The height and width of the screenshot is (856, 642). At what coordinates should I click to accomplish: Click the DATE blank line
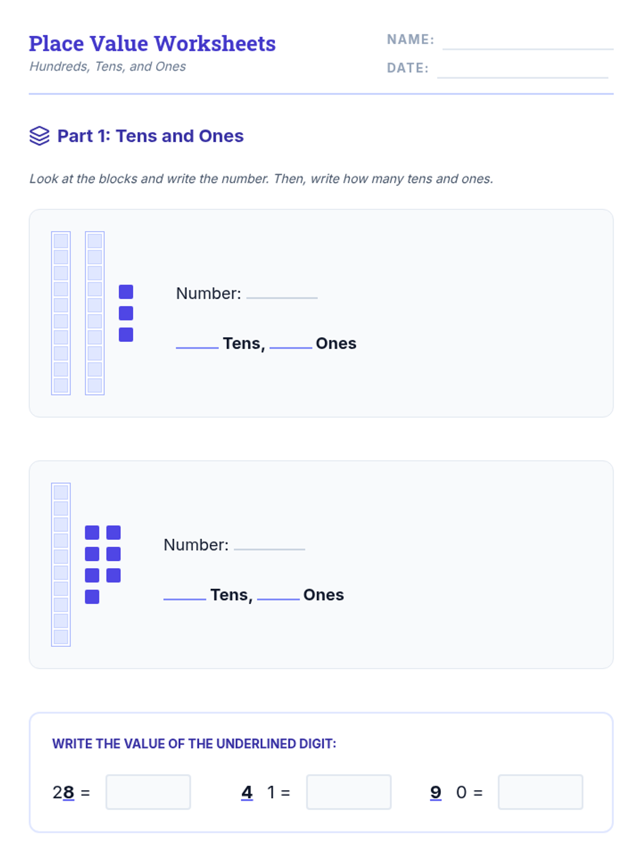(522, 73)
